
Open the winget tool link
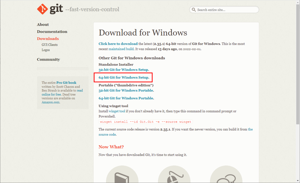point(117,111)
